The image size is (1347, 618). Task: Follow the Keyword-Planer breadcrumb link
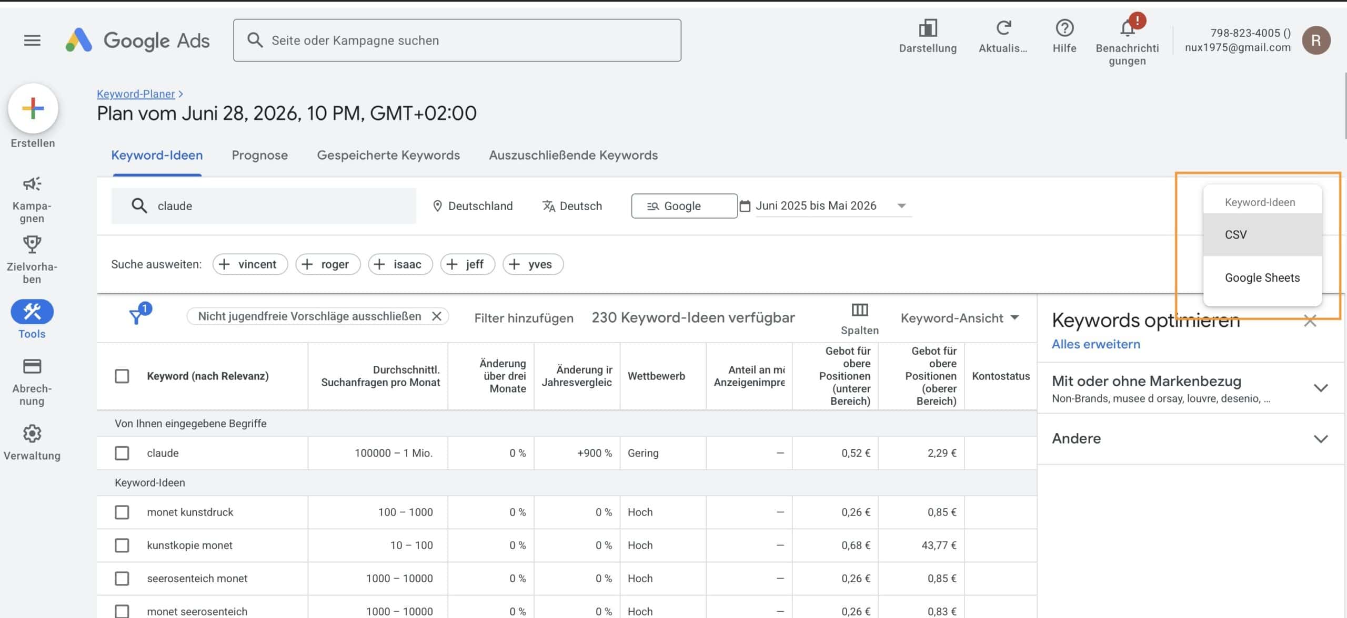tap(136, 94)
